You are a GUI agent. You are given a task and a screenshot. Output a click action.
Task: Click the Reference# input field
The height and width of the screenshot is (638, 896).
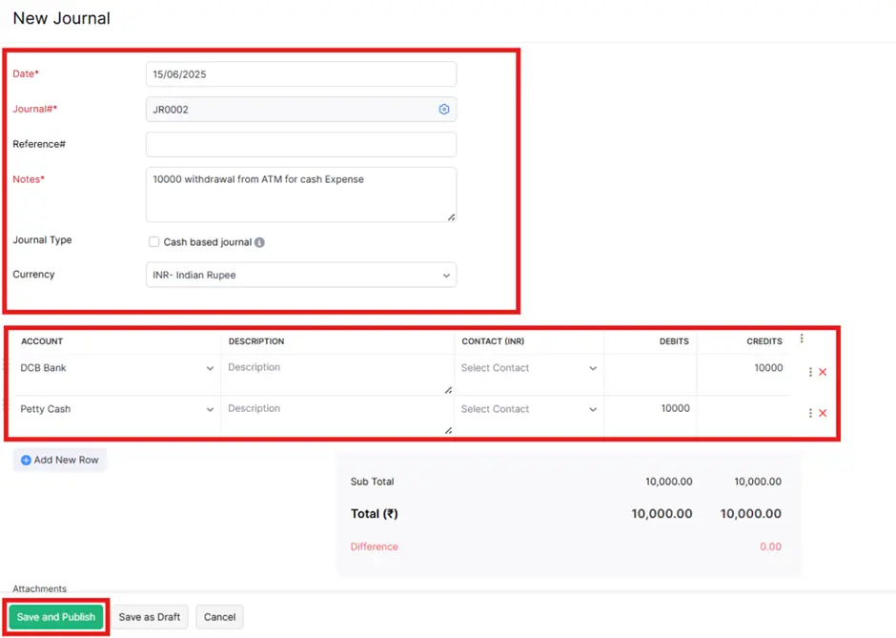(x=301, y=145)
